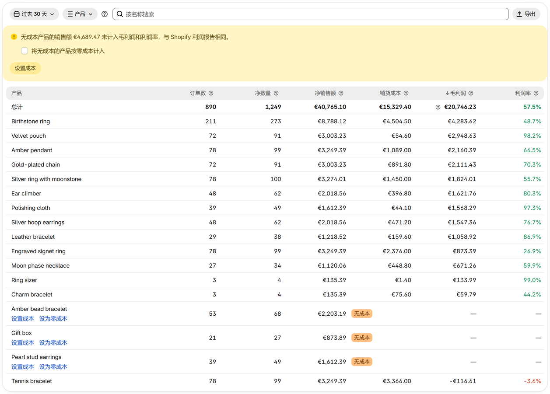The image size is (550, 394).
Task: Click the 无成本 badge in Pearl stud earrings row
Action: 362,362
